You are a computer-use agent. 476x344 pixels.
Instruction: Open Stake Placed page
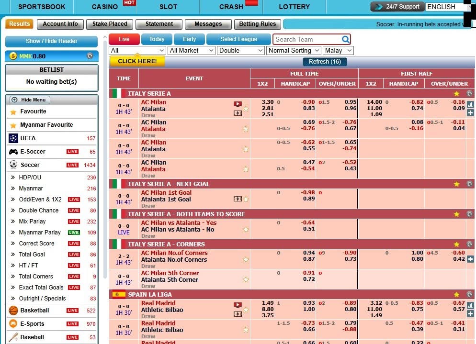110,24
